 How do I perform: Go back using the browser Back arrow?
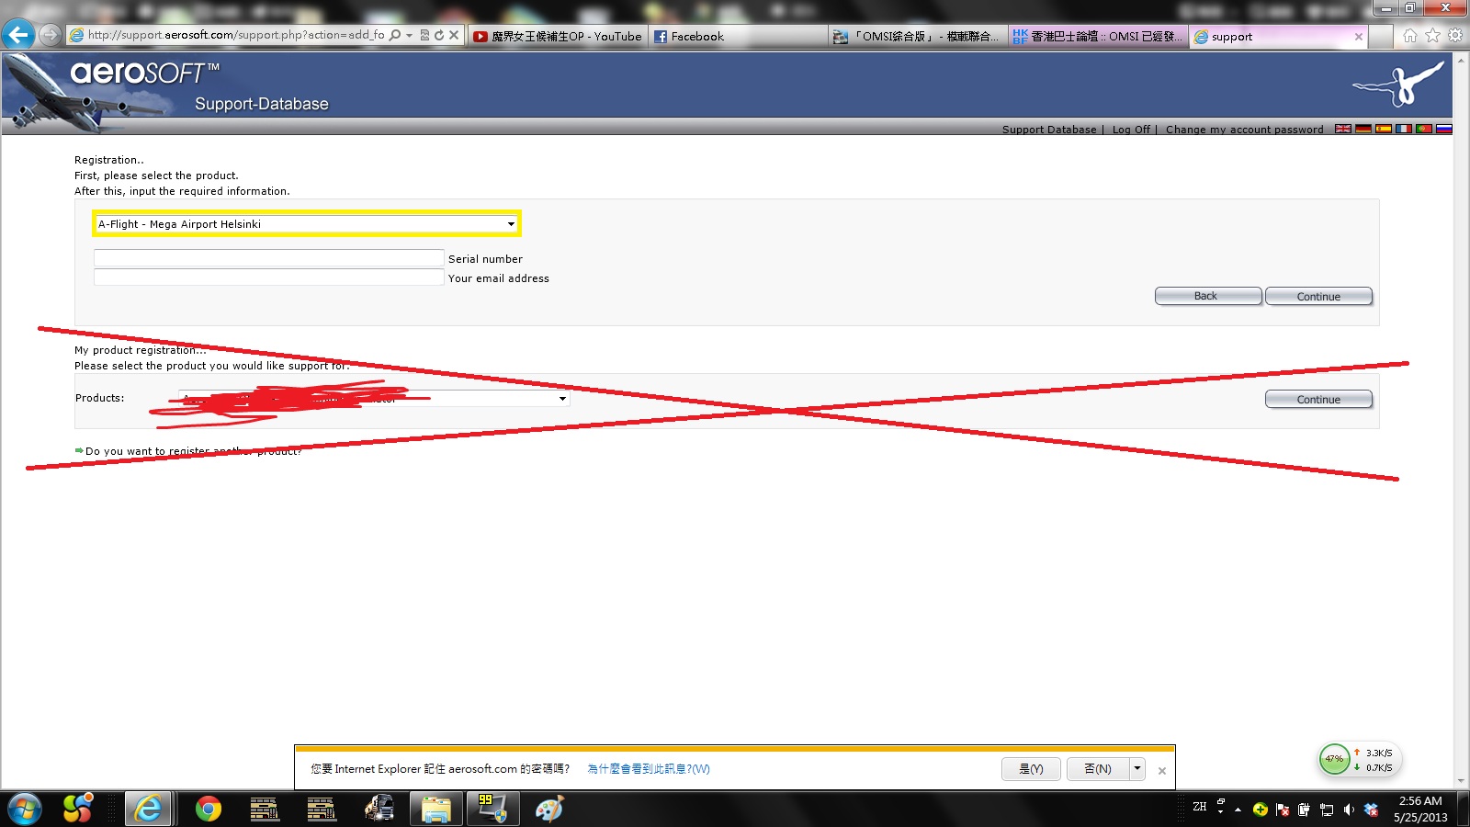18,35
